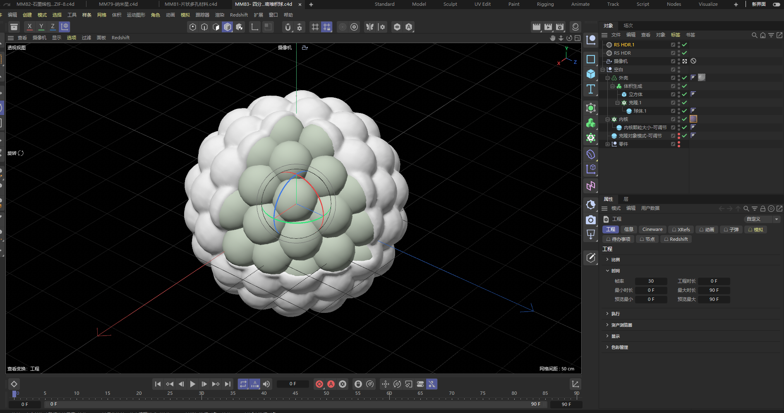Switch to the Sculpt layout tab

pyautogui.click(x=450, y=4)
